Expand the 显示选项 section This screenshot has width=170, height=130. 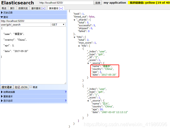pyautogui.click(x=33, y=101)
